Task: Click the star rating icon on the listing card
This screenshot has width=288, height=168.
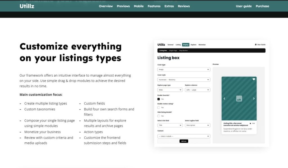Action: point(250,123)
